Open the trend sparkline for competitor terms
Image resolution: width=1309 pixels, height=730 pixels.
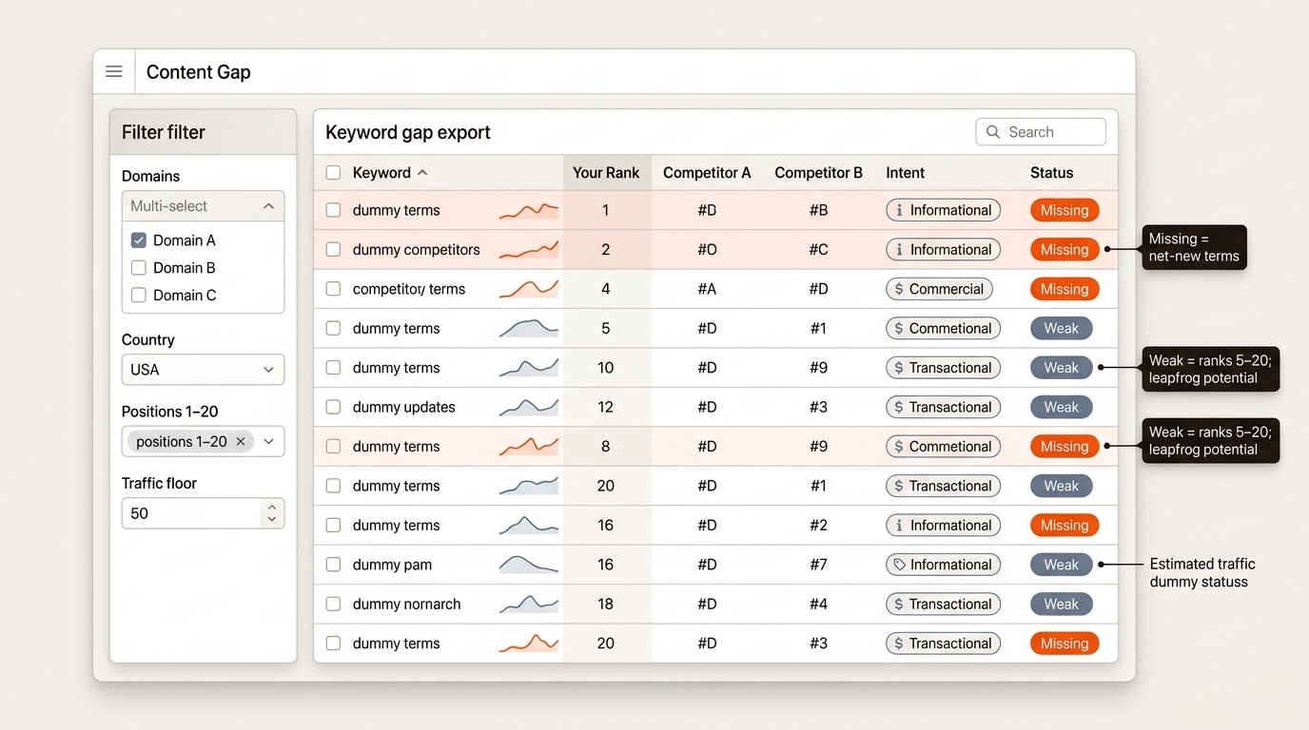pyautogui.click(x=529, y=289)
